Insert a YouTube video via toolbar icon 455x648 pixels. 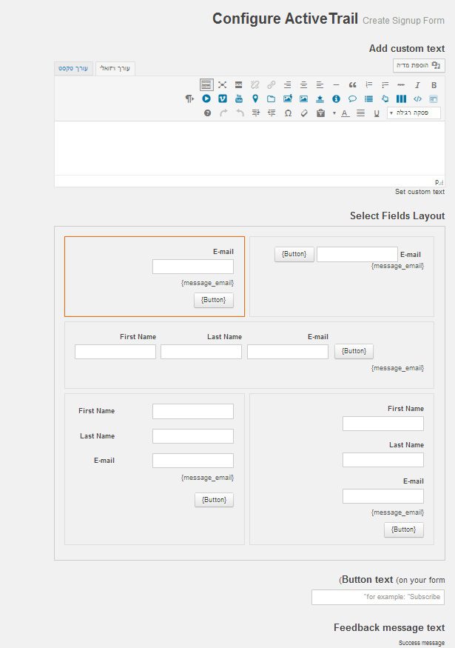tap(239, 98)
